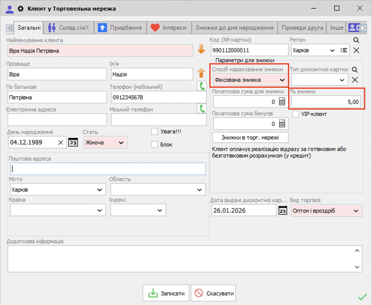Open region list selection icon
This screenshot has height=305, width=372.
click(344, 50)
